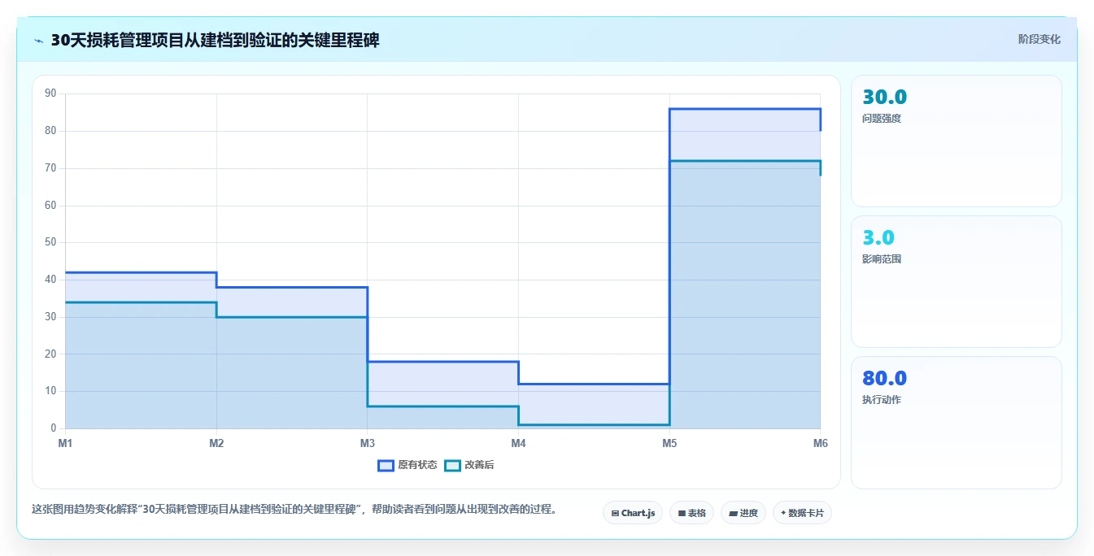
Task: Click the 数据卡片 tag chip
Action: click(802, 513)
